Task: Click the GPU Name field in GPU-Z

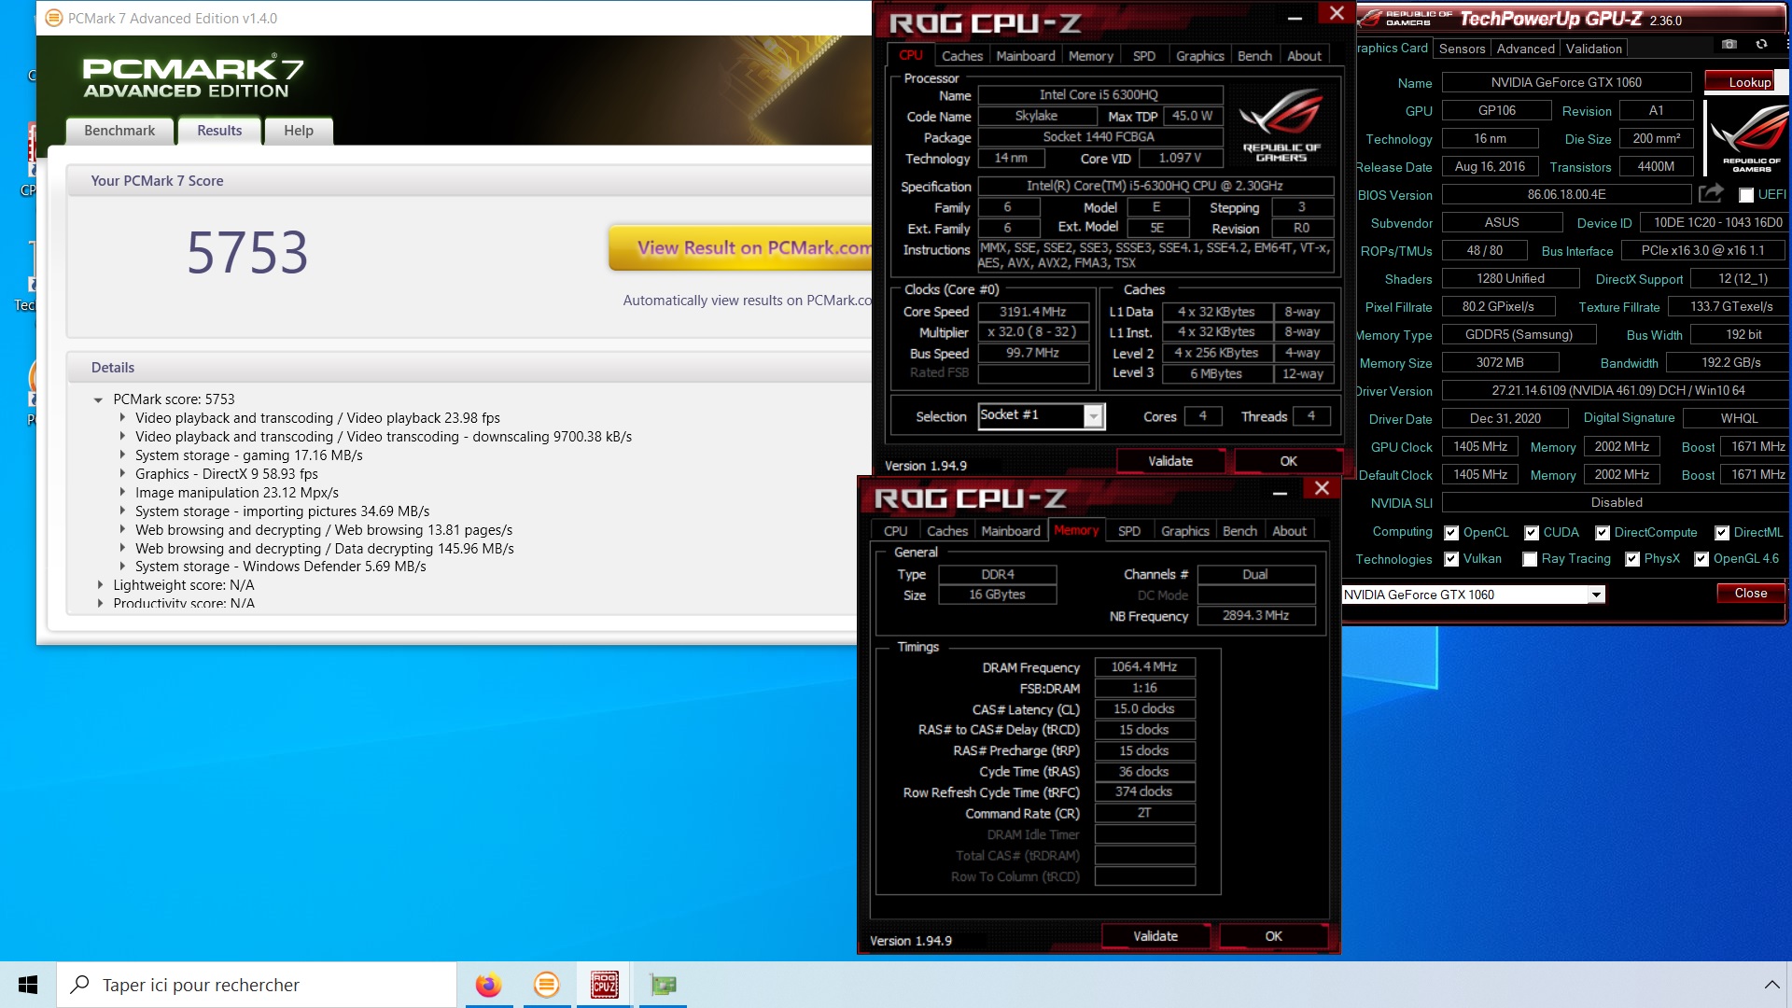Action: (x=1566, y=82)
